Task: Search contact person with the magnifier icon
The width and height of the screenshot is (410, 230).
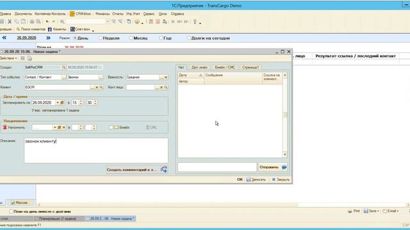Action: [x=166, y=87]
